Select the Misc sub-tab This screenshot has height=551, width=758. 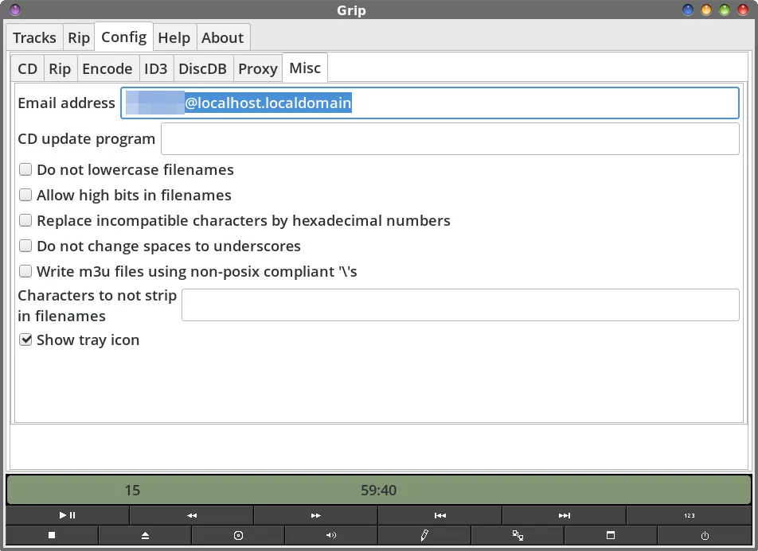[305, 68]
